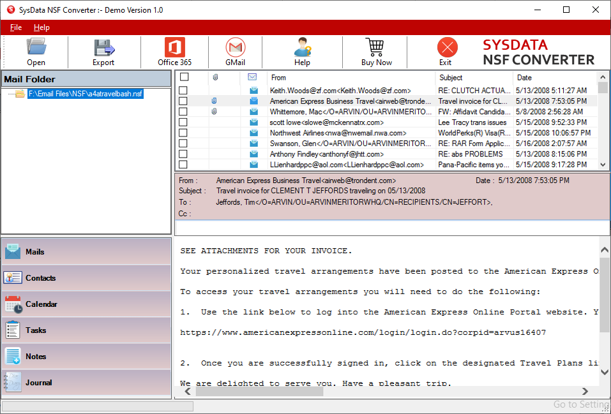This screenshot has height=414, width=611.
Task: Check the scott lowe email checkbox
Action: [183, 122]
